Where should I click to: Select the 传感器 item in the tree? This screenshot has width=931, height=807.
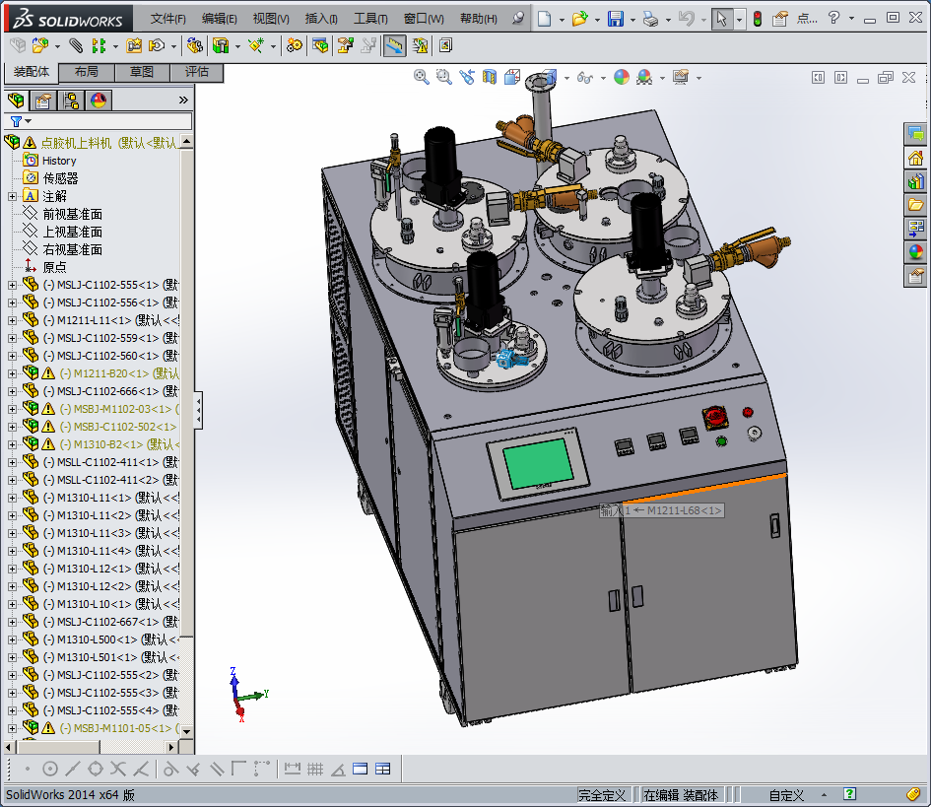(60, 178)
